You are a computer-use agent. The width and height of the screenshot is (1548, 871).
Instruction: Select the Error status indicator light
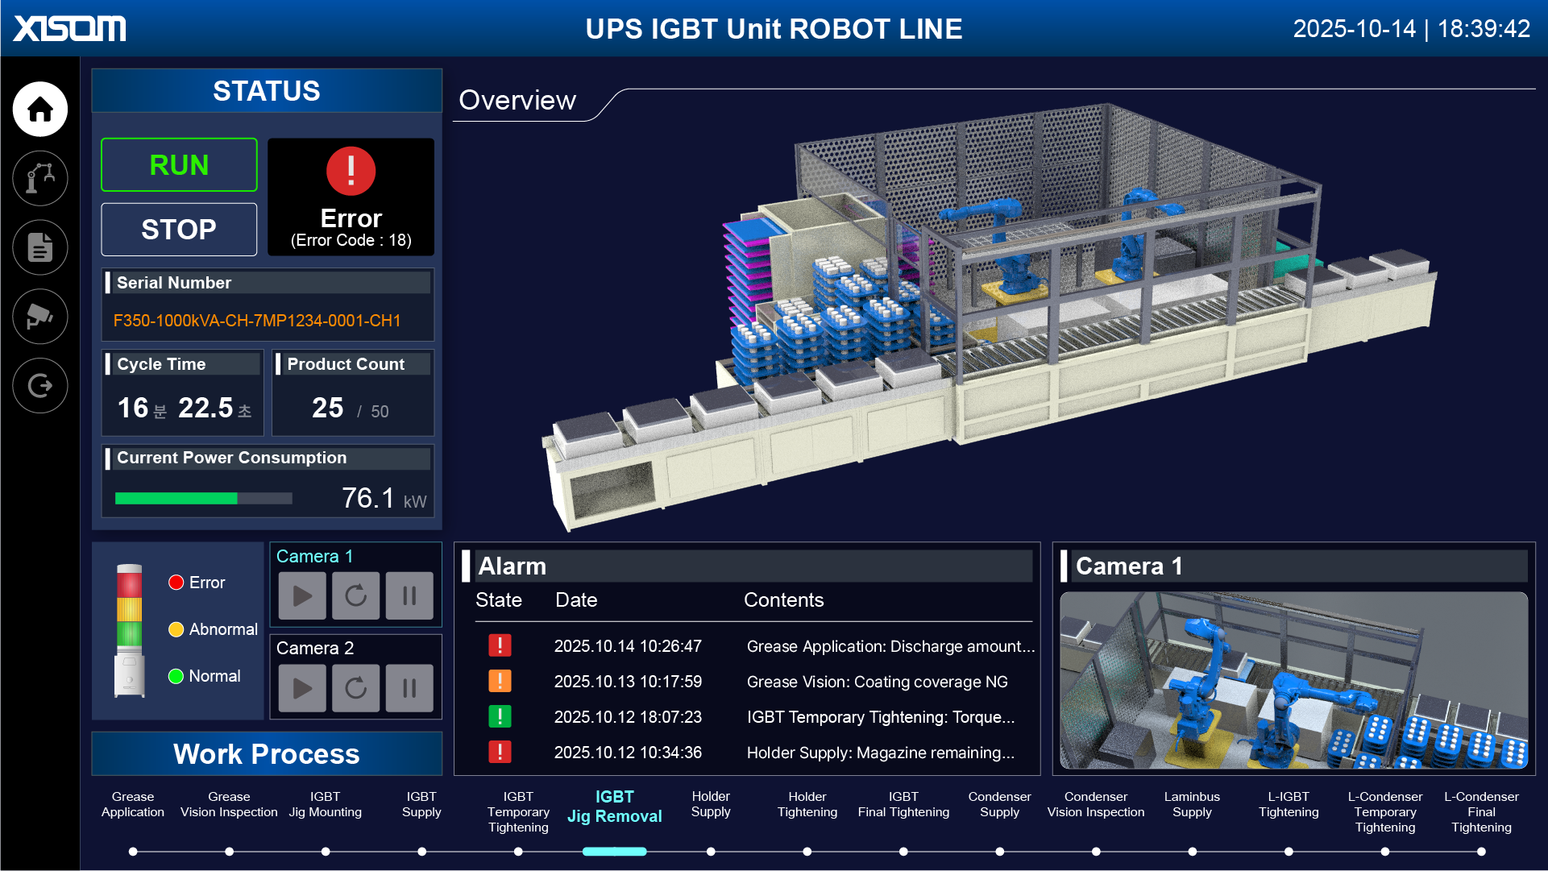coord(175,582)
